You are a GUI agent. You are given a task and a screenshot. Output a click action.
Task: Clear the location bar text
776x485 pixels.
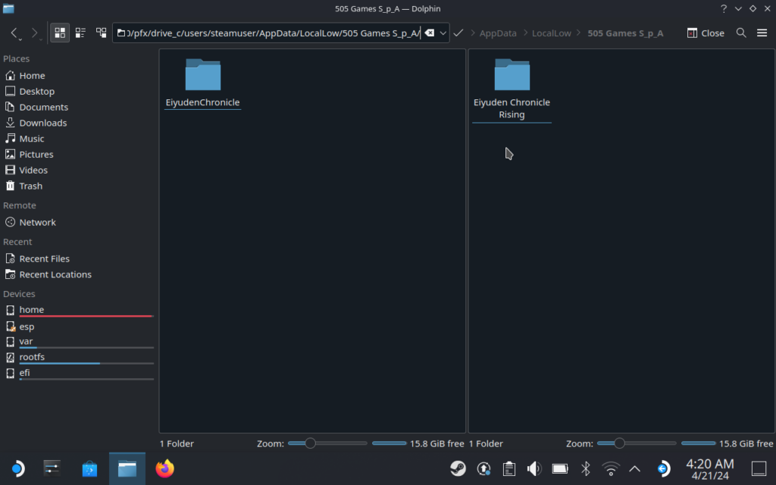tap(430, 33)
